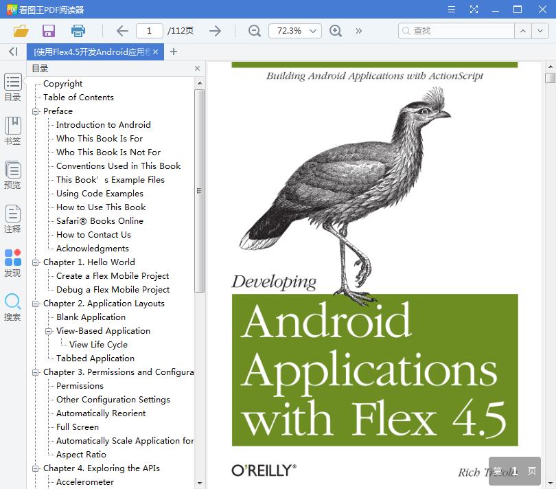Collapse the Preface section in the outline
This screenshot has height=489, width=556.
coord(35,111)
